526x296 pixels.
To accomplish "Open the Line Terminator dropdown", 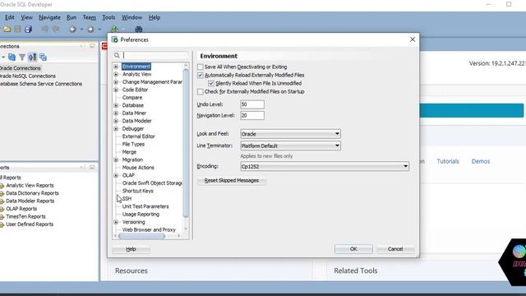I will tap(290, 146).
